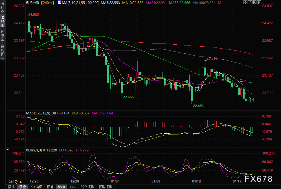Select the 模板 bottom tab
The image size is (281, 189).
22,187
